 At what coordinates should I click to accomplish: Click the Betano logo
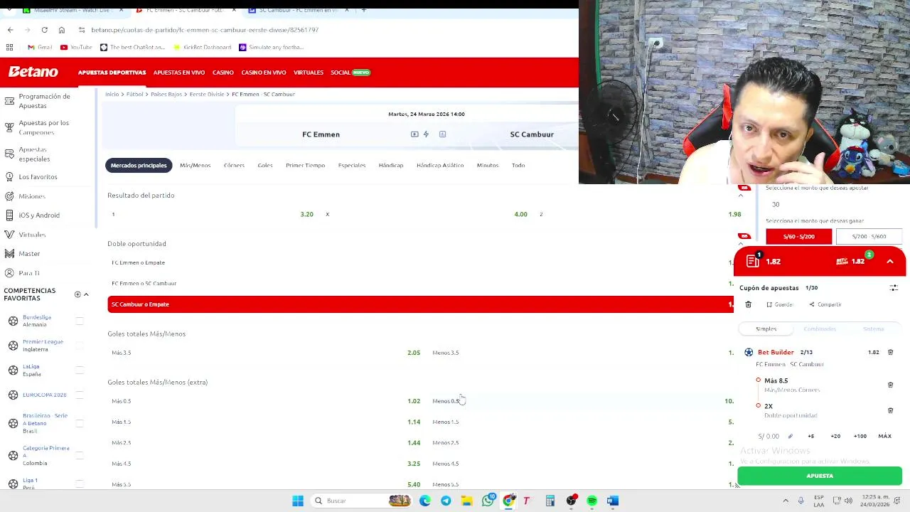pos(33,72)
